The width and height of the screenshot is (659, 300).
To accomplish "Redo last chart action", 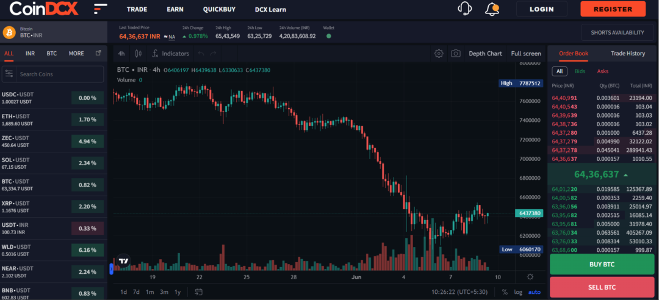I will 213,54.
